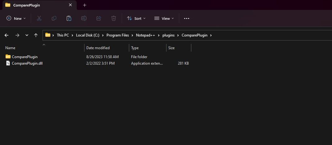Go up one folder level arrow
This screenshot has height=145, width=332.
36,35
